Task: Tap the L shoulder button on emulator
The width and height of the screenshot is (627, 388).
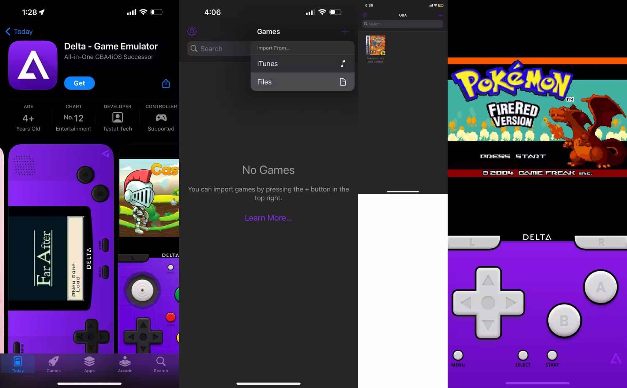Action: pyautogui.click(x=473, y=242)
